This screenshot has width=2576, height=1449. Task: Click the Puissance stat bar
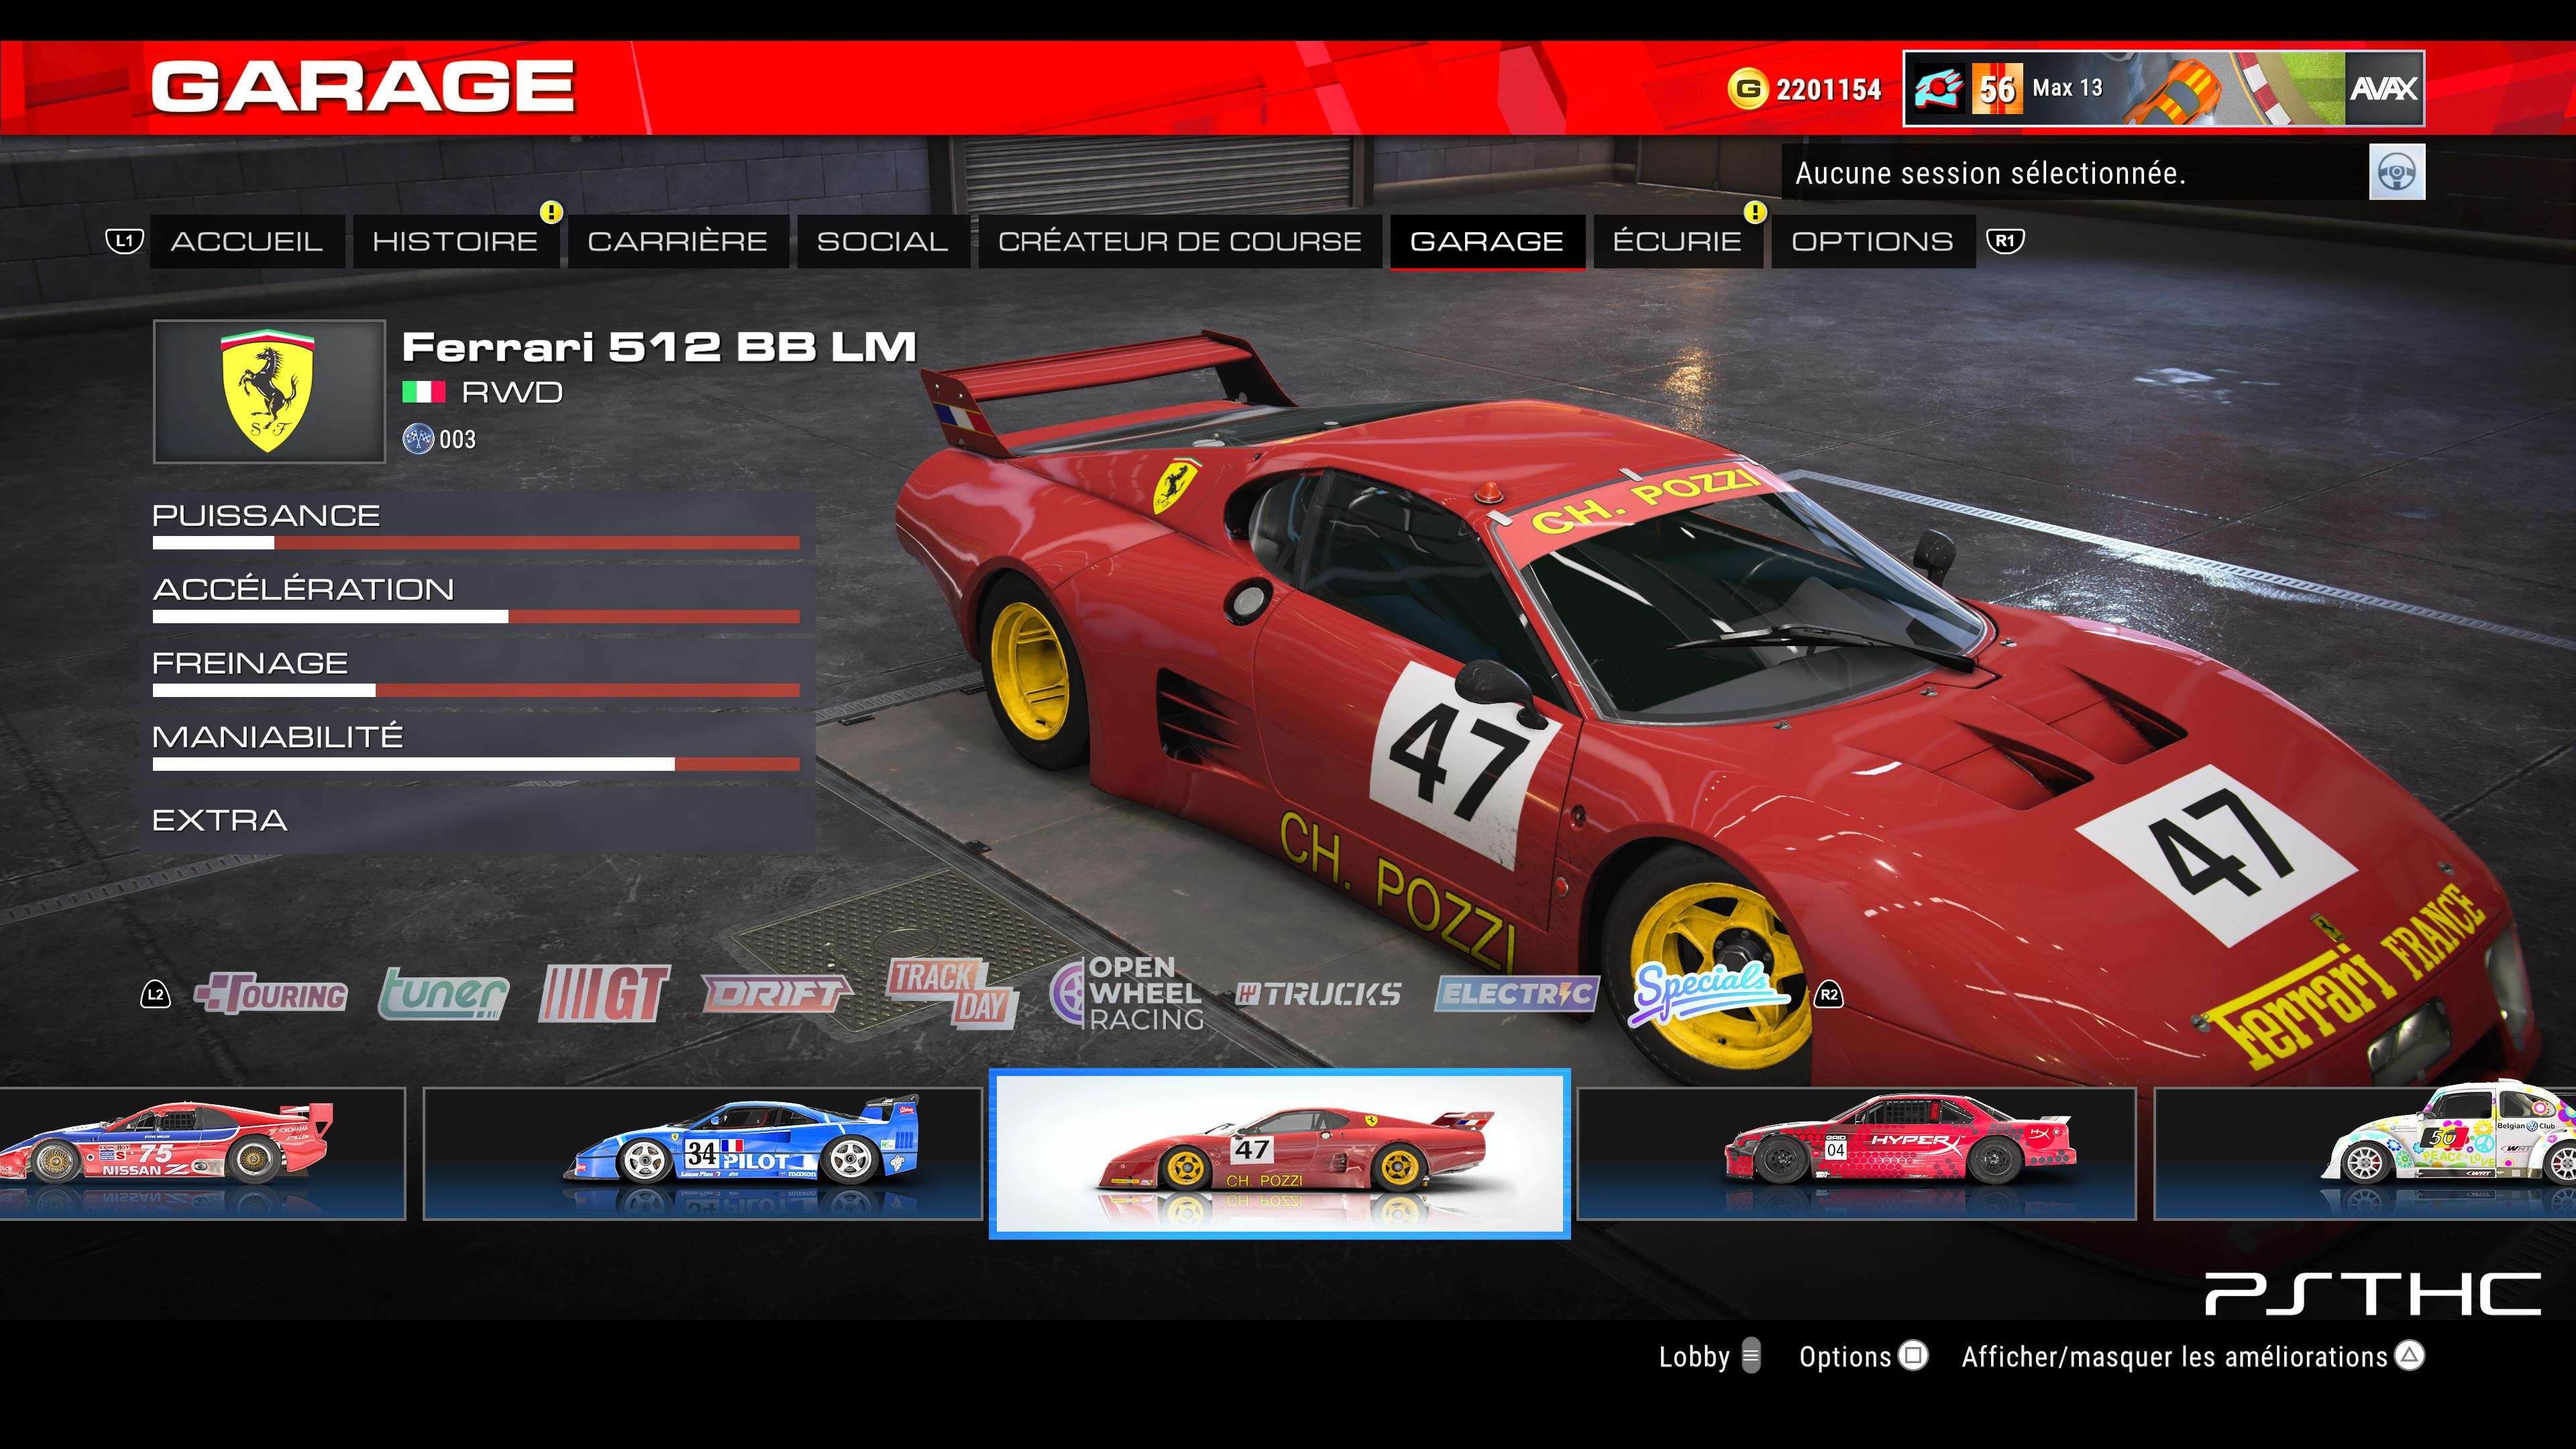(x=476, y=543)
